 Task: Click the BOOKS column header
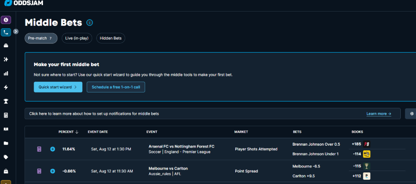[x=357, y=132]
